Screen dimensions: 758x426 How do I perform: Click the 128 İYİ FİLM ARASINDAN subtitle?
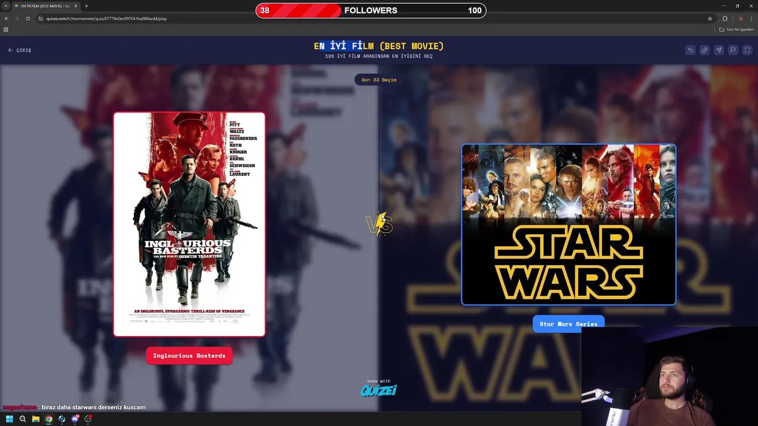click(379, 56)
